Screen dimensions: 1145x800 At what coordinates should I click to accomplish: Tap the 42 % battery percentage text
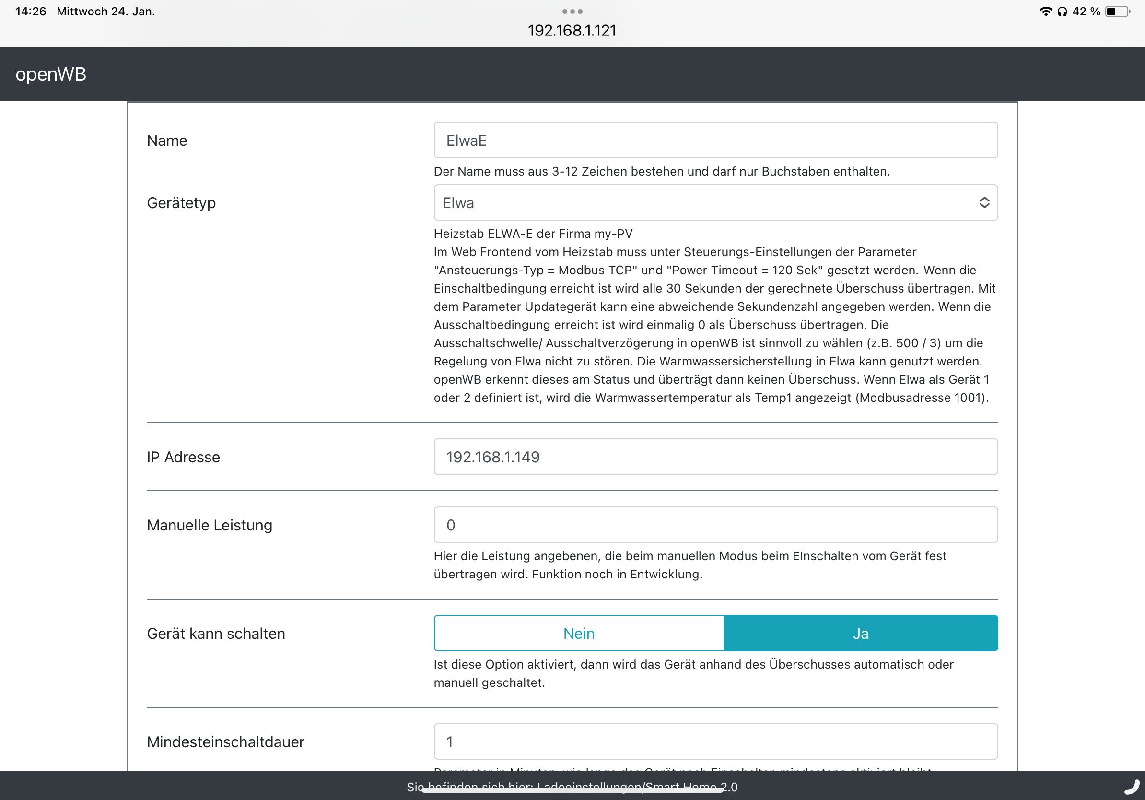pos(1086,12)
